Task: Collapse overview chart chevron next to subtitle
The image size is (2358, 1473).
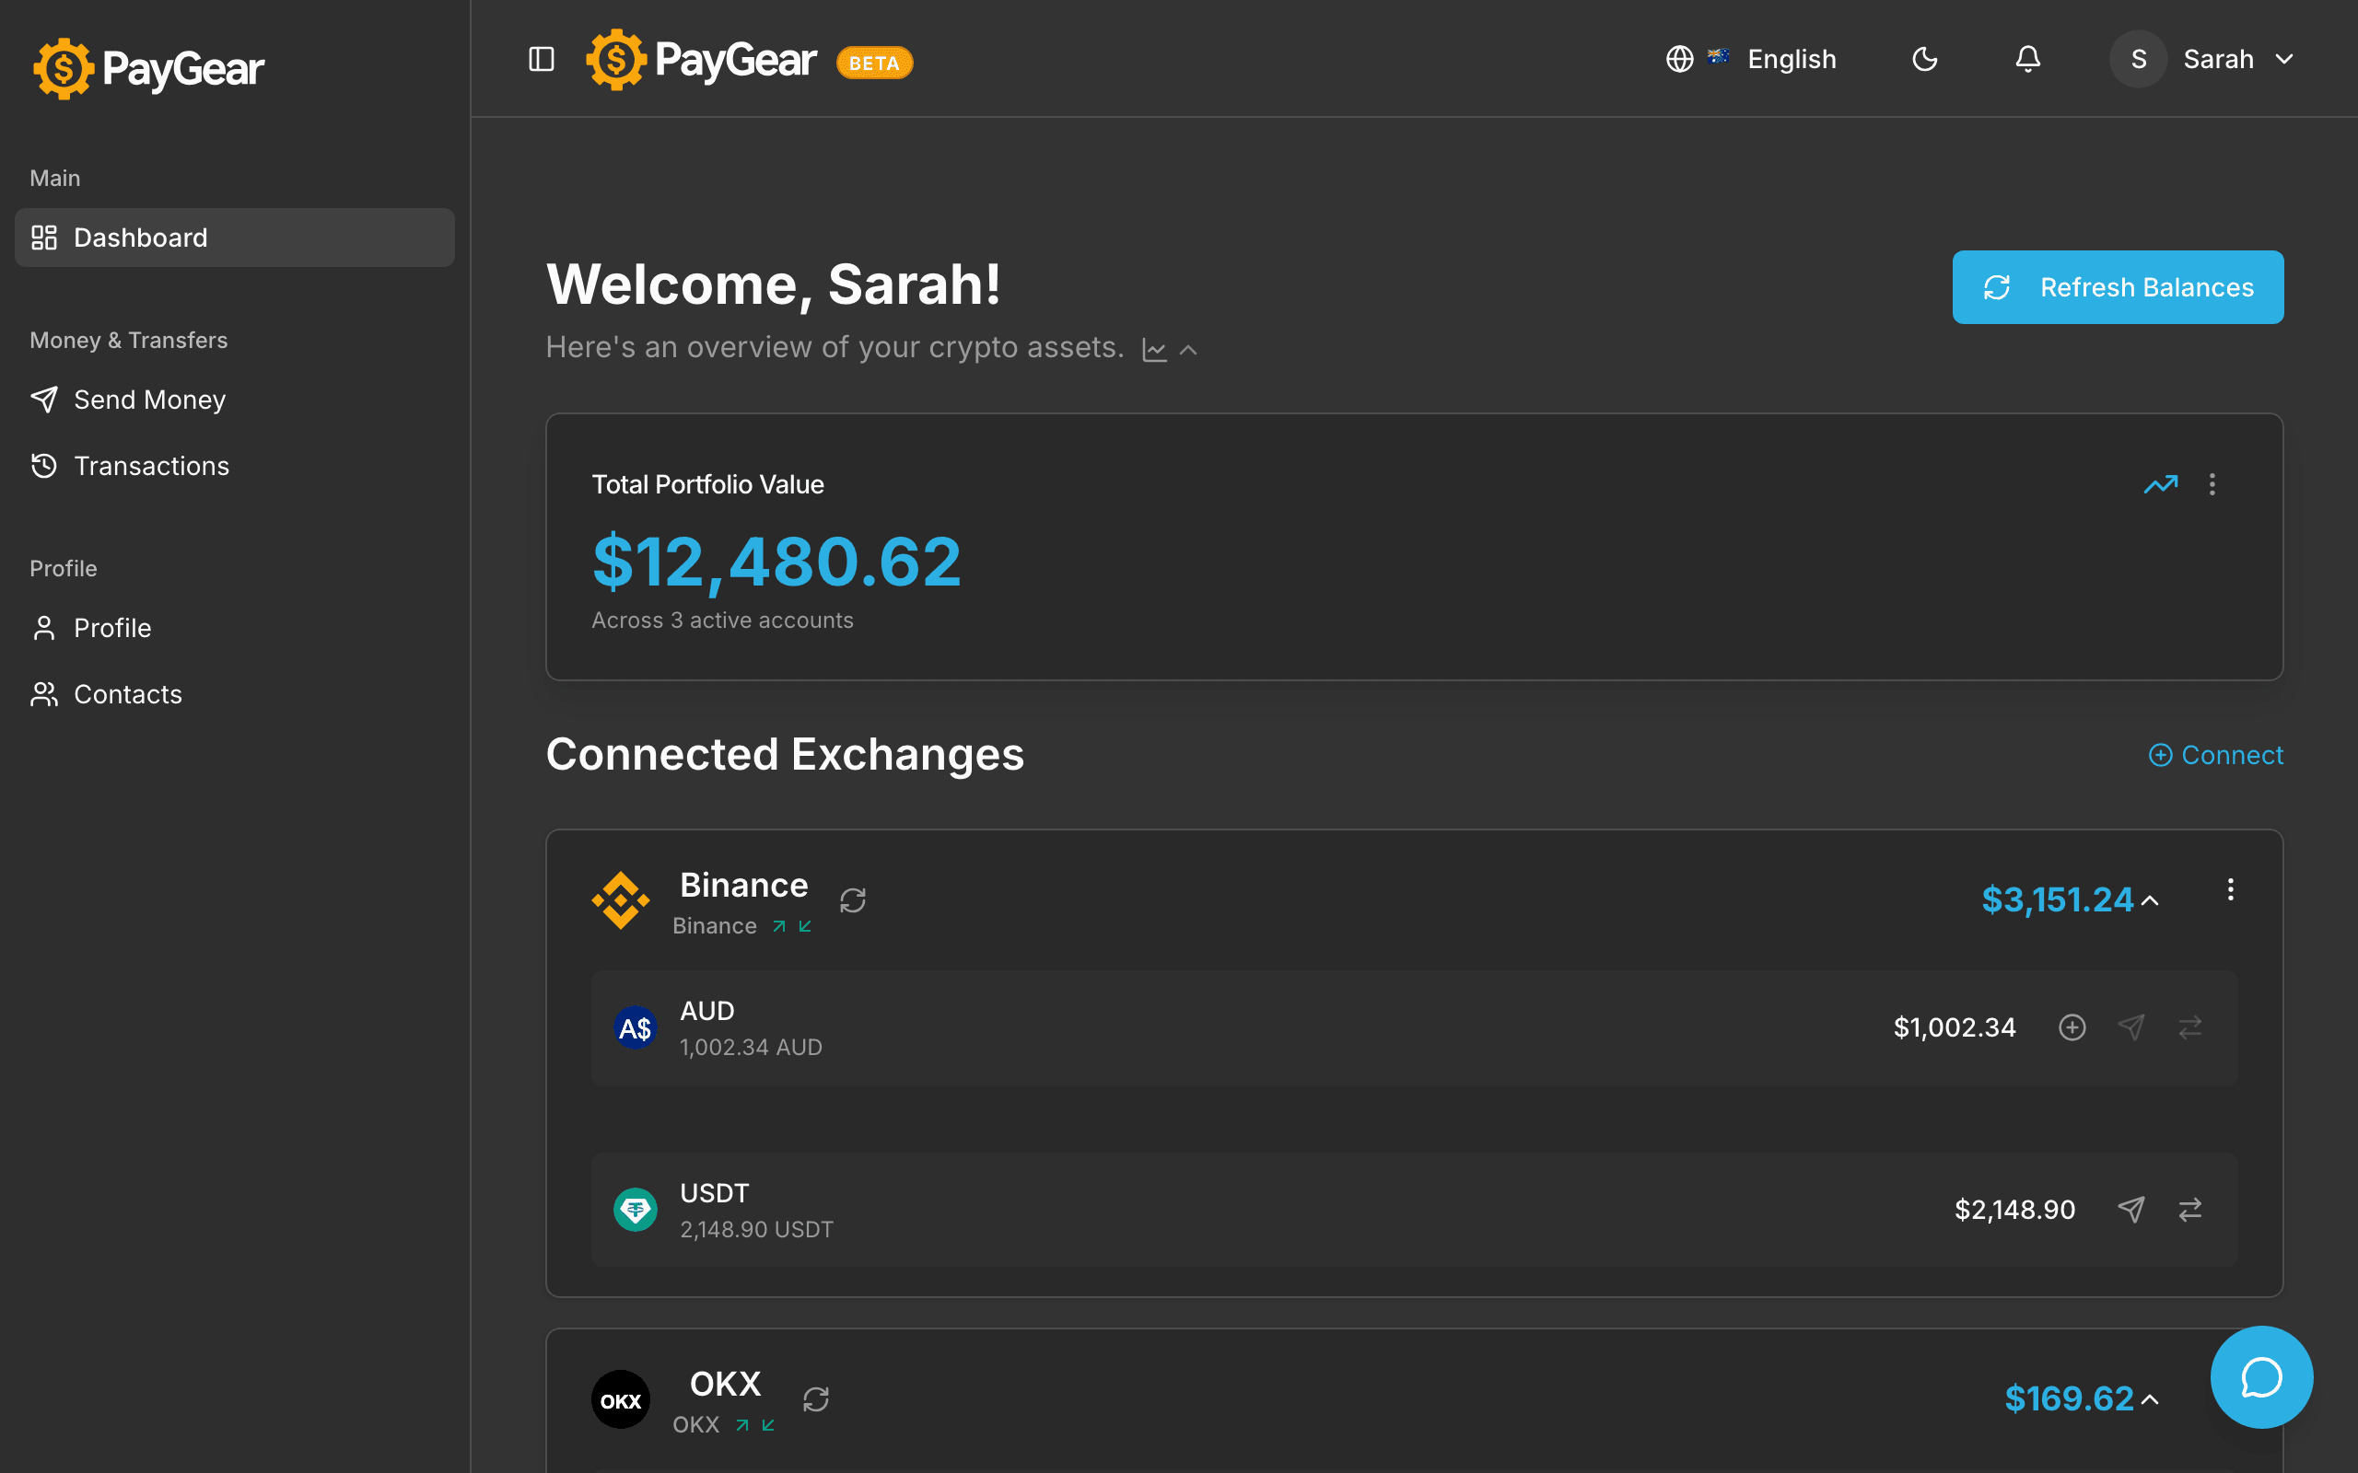Action: (x=1189, y=350)
